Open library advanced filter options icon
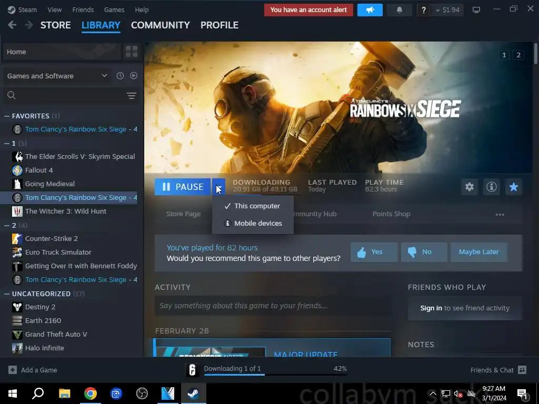Image resolution: width=539 pixels, height=404 pixels. point(131,96)
